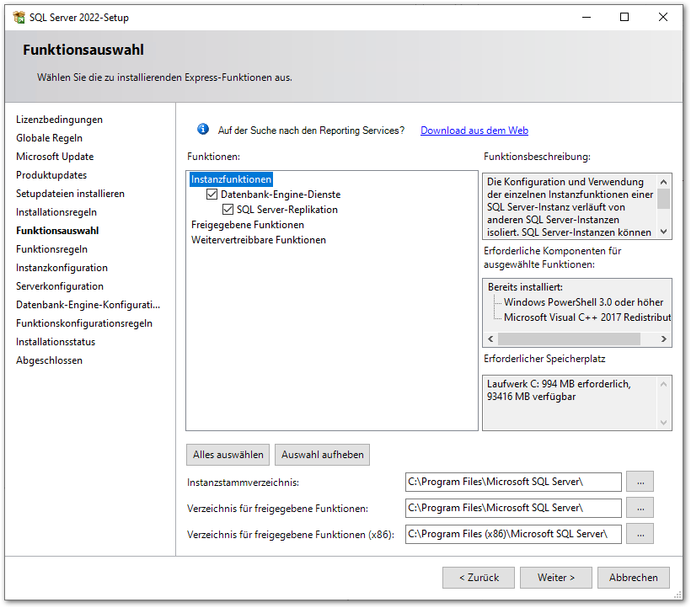Viewport: 691px width, 608px height.
Task: Click the Instanzstammverzeichnis path field
Action: pyautogui.click(x=512, y=482)
